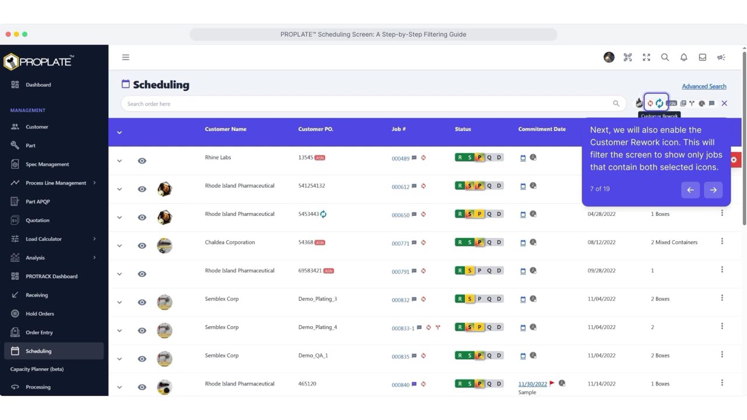The image size is (747, 420).
Task: Click the split icon beside job 000833-1
Action: (438, 327)
